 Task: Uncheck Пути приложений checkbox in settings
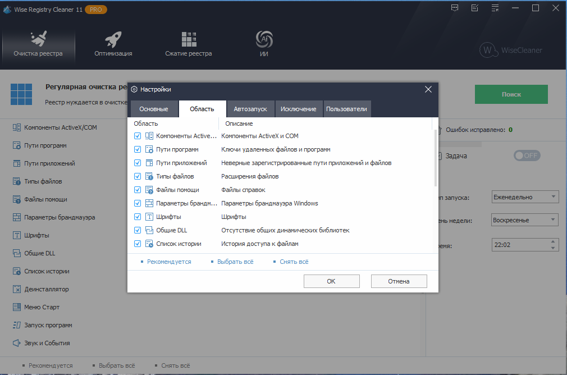pyautogui.click(x=138, y=163)
